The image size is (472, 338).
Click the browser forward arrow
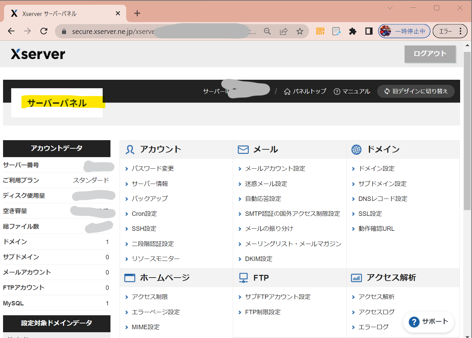click(x=27, y=31)
